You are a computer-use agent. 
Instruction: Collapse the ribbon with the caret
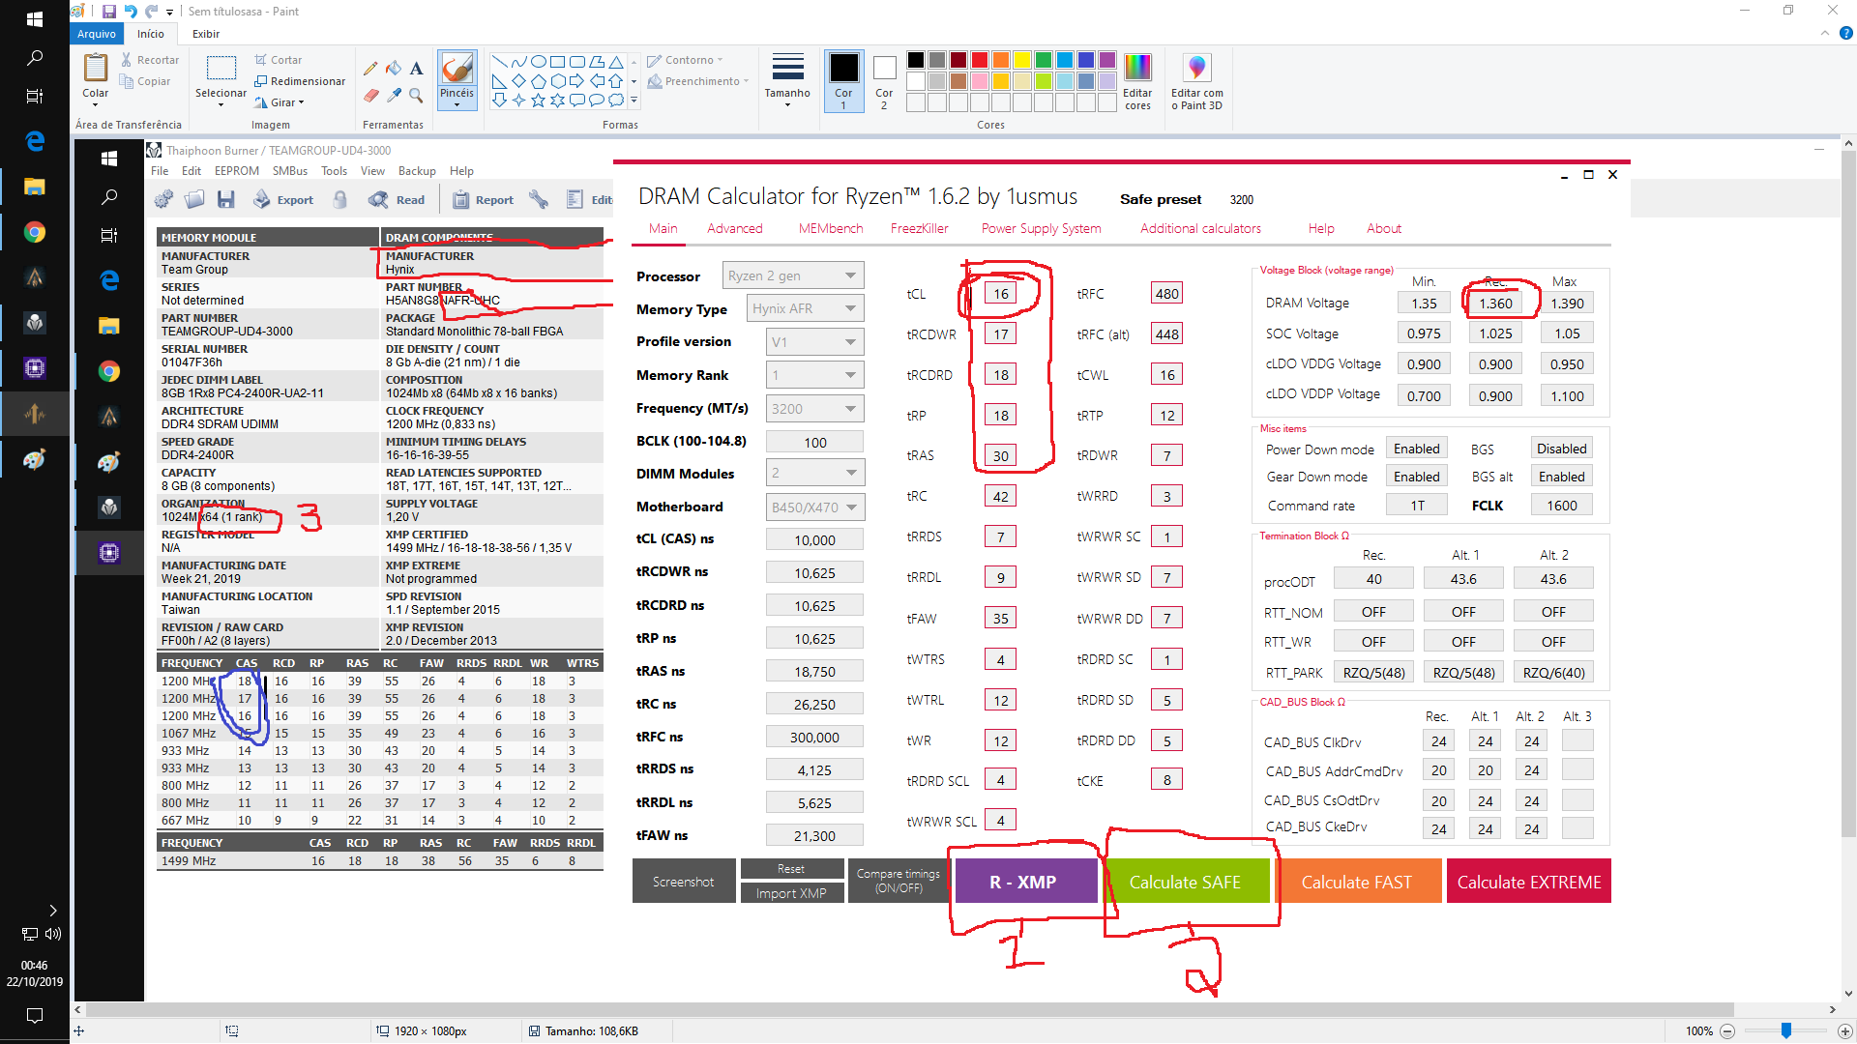point(1824,33)
